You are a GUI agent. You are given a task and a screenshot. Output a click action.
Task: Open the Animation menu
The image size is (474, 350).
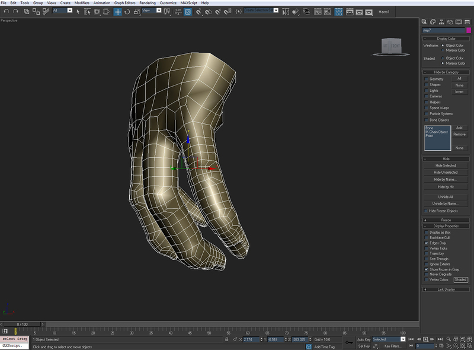102,3
